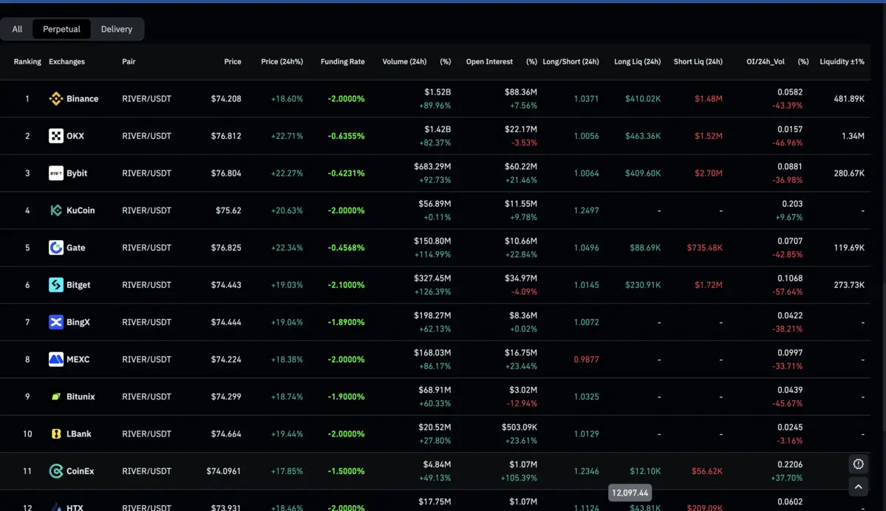This screenshot has width=886, height=511.
Task: Select the CoinEx exchange logo icon
Action: (58, 470)
